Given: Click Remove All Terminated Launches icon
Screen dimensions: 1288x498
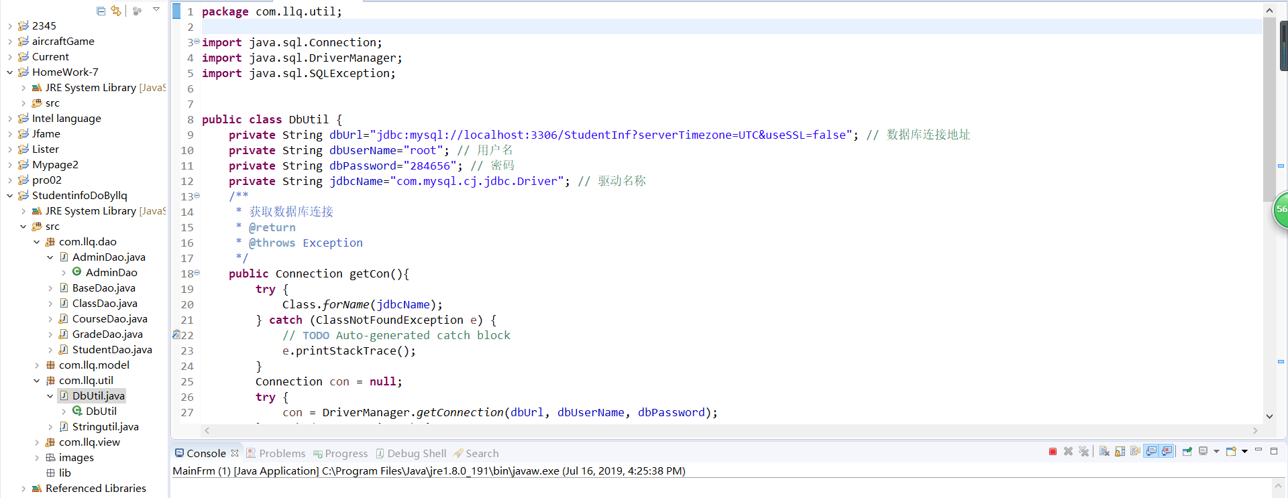Looking at the screenshot, I should coord(1083,452).
